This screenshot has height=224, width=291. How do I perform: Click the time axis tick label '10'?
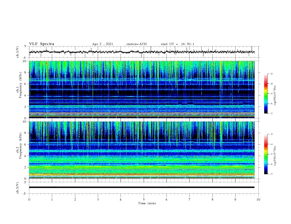pos(258,199)
